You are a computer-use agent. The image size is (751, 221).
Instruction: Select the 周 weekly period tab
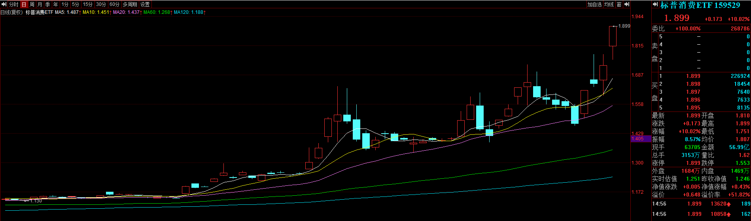tap(32, 4)
